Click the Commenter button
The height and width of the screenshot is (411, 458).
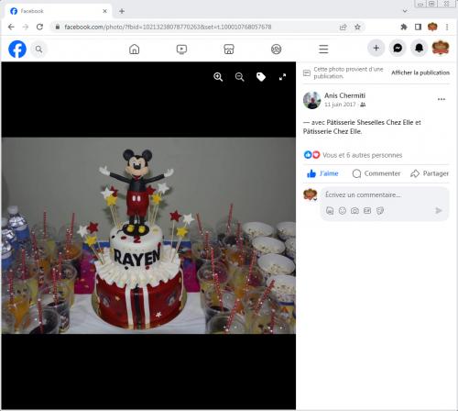click(376, 173)
